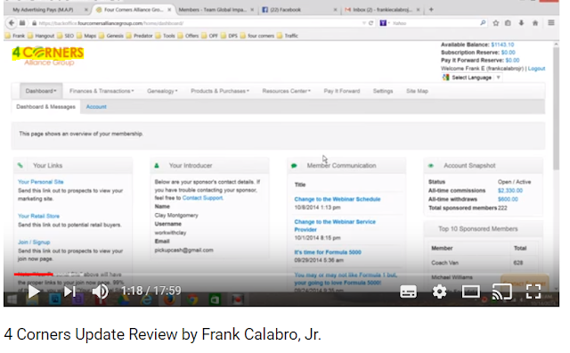Expand the Genealogy menu
Screen dimensions: 570x353
point(162,91)
